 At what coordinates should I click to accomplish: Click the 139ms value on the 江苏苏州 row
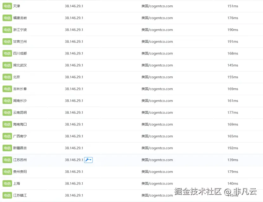tap(233, 160)
